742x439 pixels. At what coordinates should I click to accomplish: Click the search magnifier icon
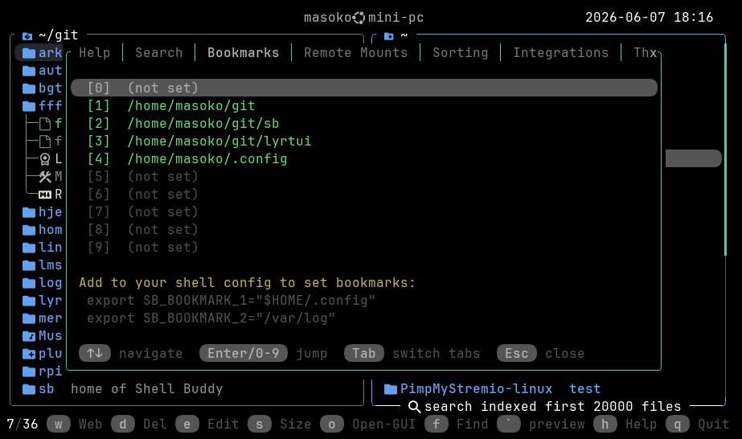(414, 407)
